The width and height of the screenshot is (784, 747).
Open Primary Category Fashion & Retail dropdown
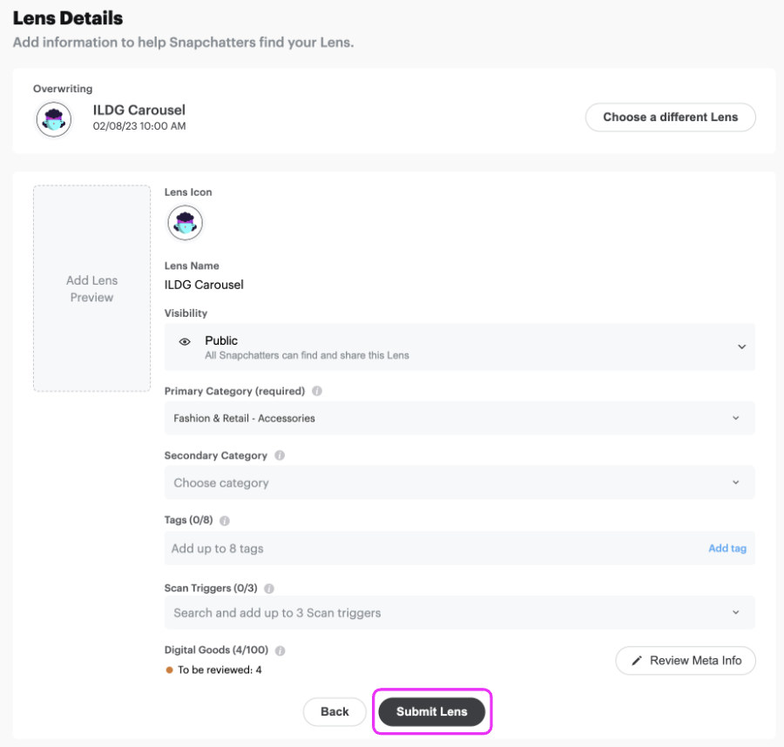coord(459,418)
